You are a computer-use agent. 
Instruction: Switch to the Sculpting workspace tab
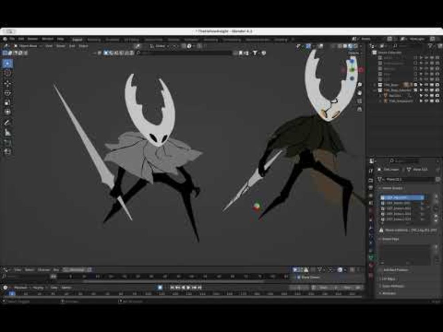click(113, 40)
